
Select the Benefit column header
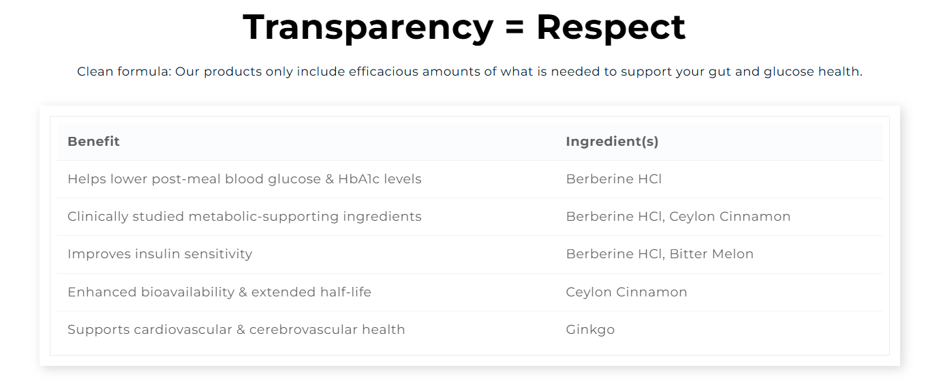[93, 142]
